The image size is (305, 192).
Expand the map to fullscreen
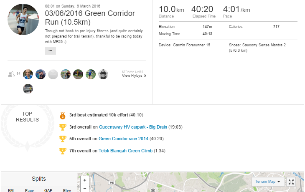pos(292,182)
